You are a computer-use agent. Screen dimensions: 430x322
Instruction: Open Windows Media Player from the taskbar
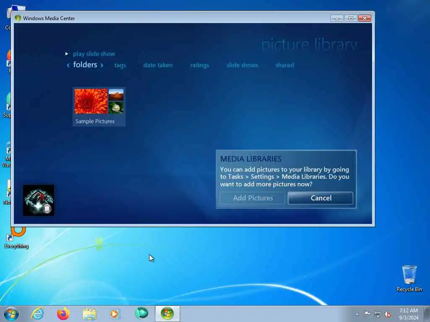tap(115, 314)
